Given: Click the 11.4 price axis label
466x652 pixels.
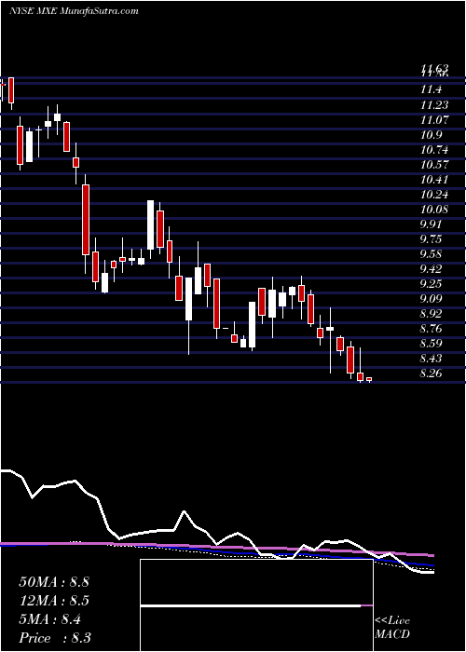Looking at the screenshot, I should (431, 89).
